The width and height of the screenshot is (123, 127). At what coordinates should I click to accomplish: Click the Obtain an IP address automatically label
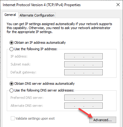point(40,43)
